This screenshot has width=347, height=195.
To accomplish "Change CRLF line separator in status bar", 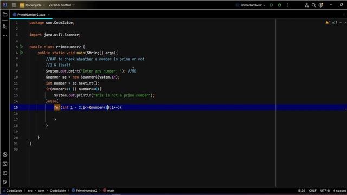I will pos(313,191).
